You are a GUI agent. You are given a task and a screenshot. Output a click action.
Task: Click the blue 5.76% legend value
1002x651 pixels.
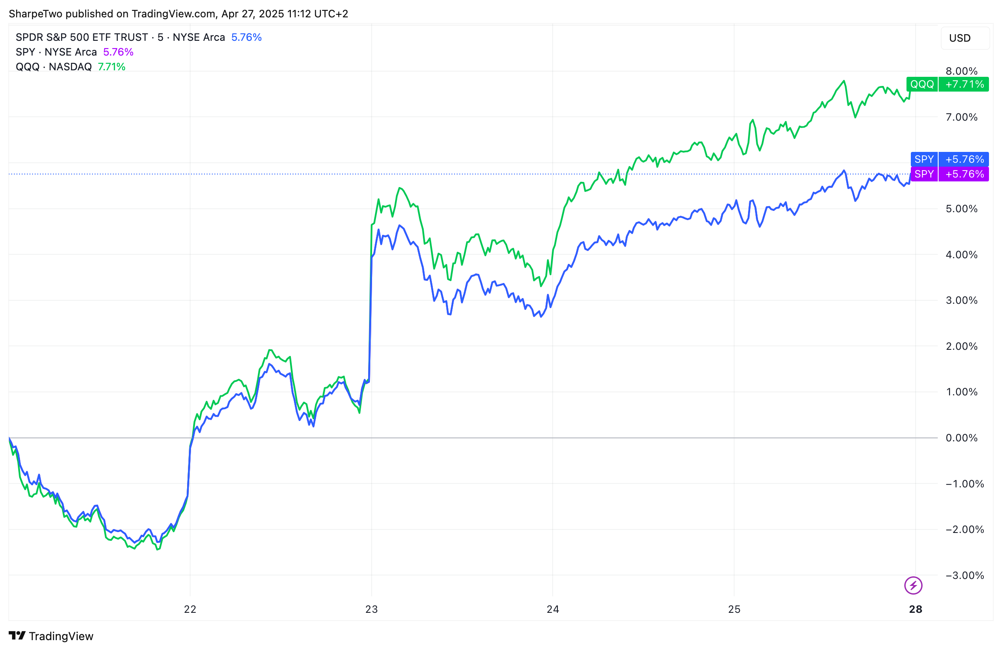coord(246,37)
